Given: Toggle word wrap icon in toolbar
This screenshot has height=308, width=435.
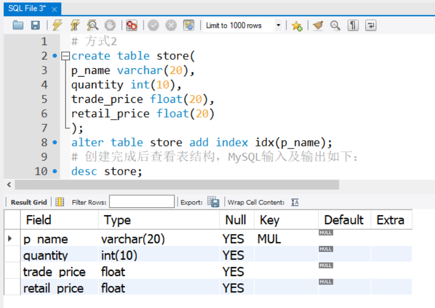Looking at the screenshot, I should (x=371, y=25).
